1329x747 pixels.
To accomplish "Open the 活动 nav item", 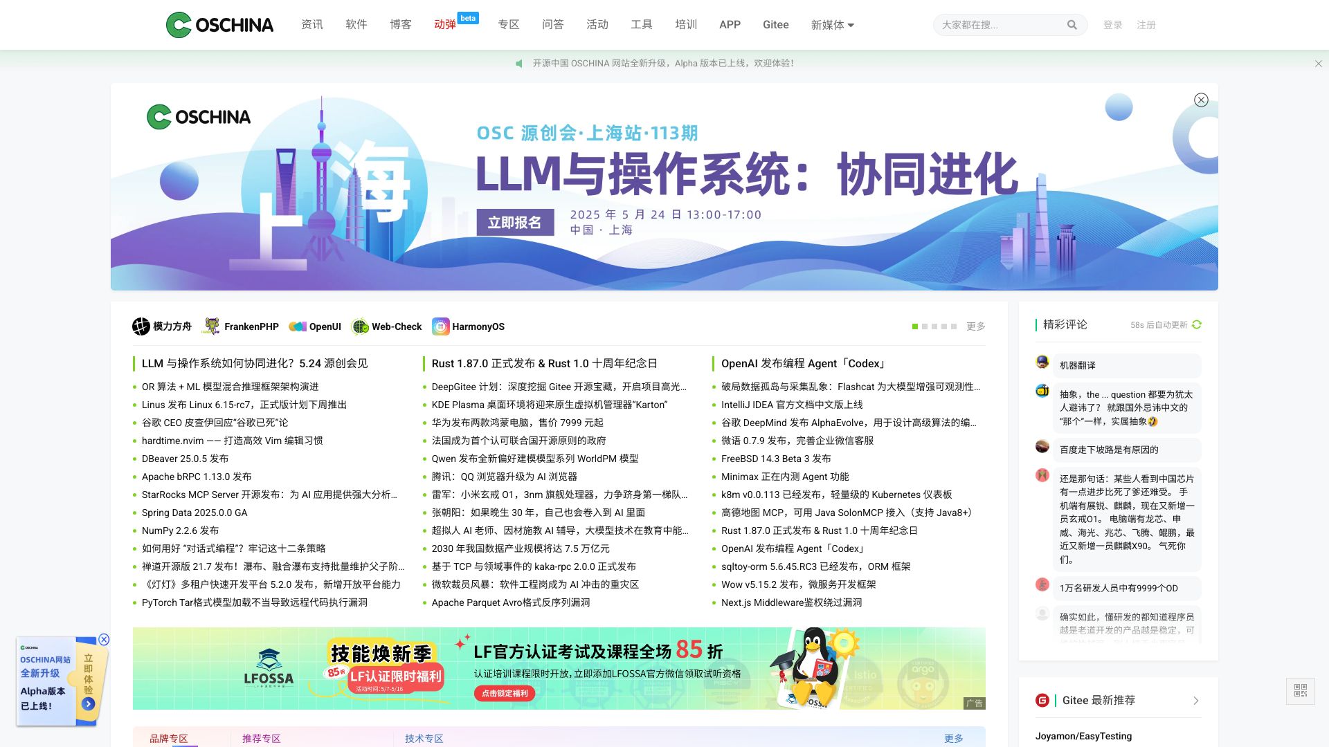I will click(597, 25).
